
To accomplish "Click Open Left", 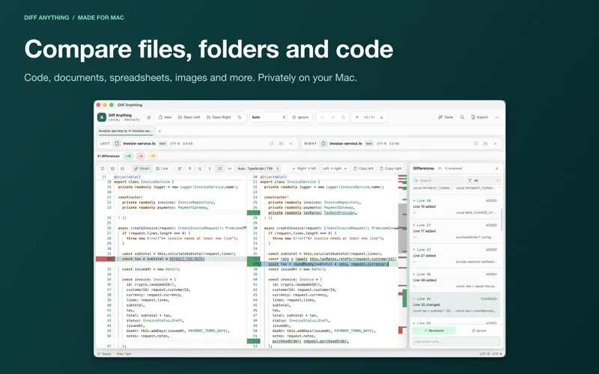I will coord(189,117).
